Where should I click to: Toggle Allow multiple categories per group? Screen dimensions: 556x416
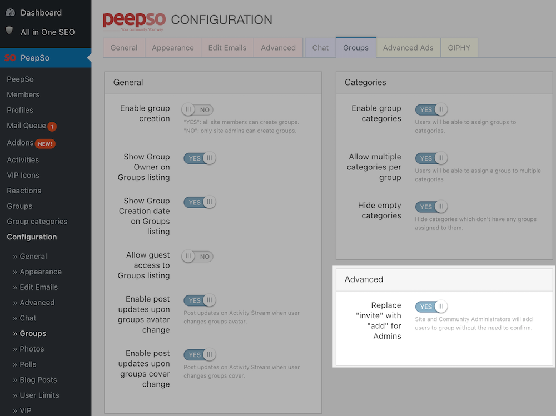click(431, 158)
